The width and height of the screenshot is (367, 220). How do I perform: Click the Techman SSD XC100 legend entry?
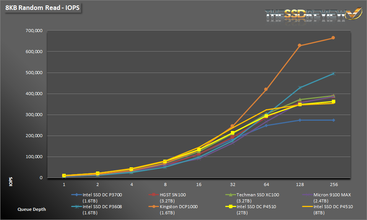(x=252, y=198)
